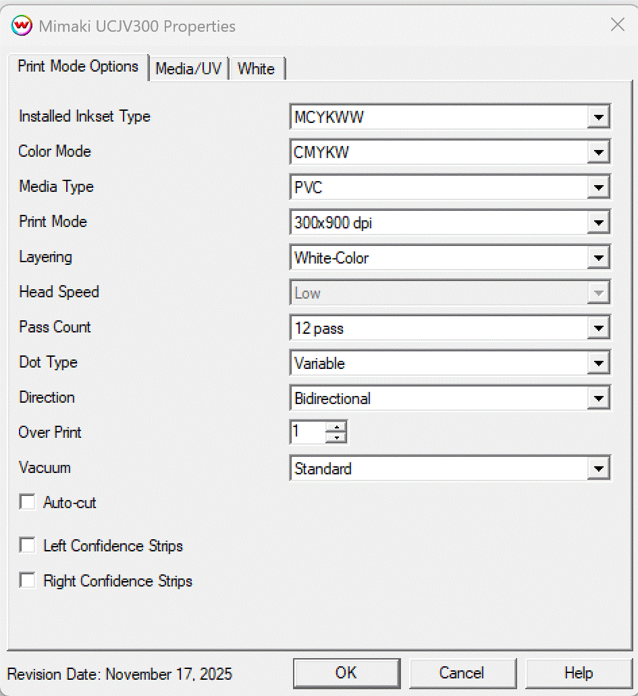This screenshot has width=638, height=696.
Task: Open the Print Mode resolution dropdown
Action: click(x=598, y=223)
